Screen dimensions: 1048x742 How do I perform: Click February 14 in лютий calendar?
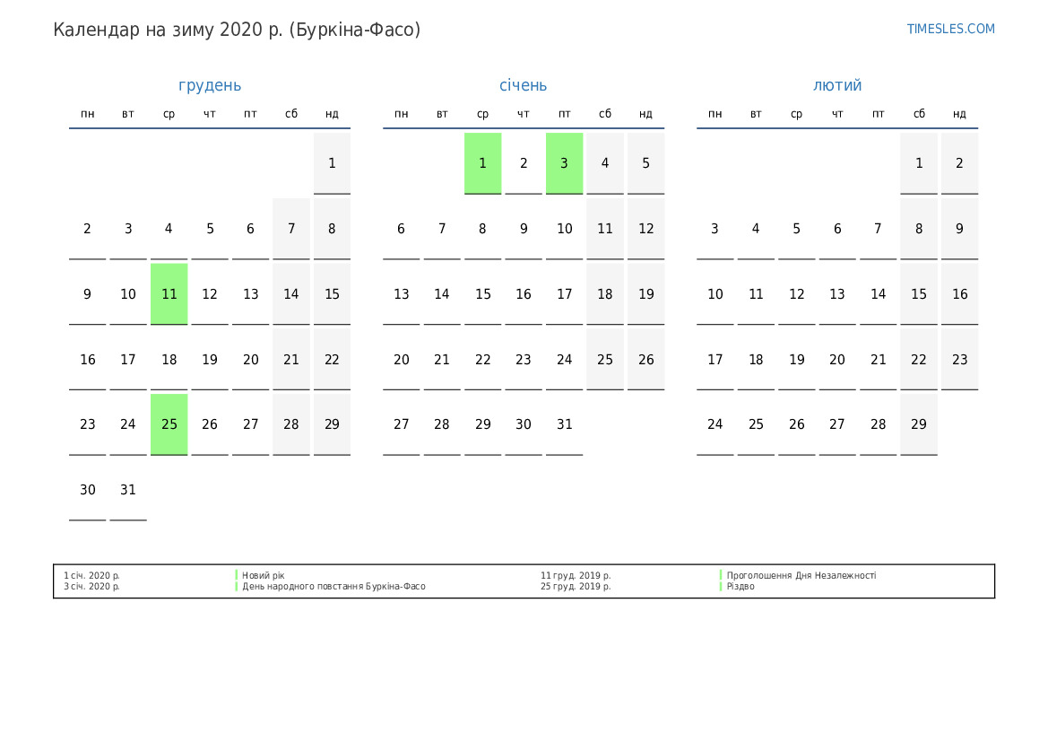tap(879, 294)
